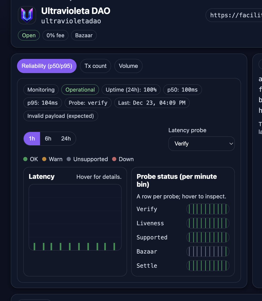The height and width of the screenshot is (301, 262).
Task: Click the 0% fee badge
Action: [x=55, y=35]
